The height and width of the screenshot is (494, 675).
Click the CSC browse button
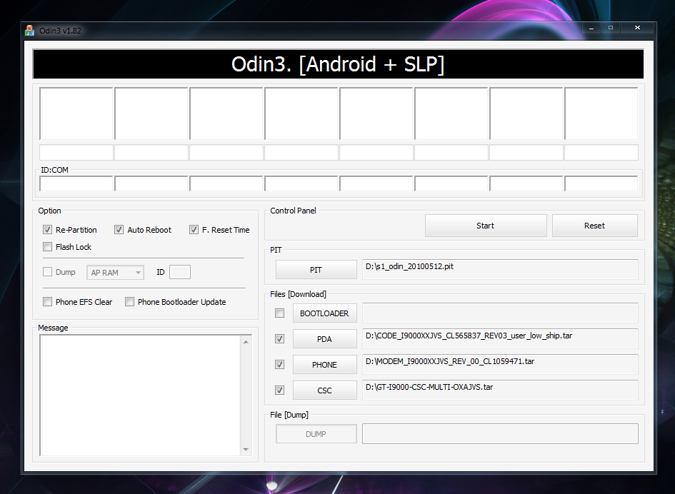(x=324, y=390)
